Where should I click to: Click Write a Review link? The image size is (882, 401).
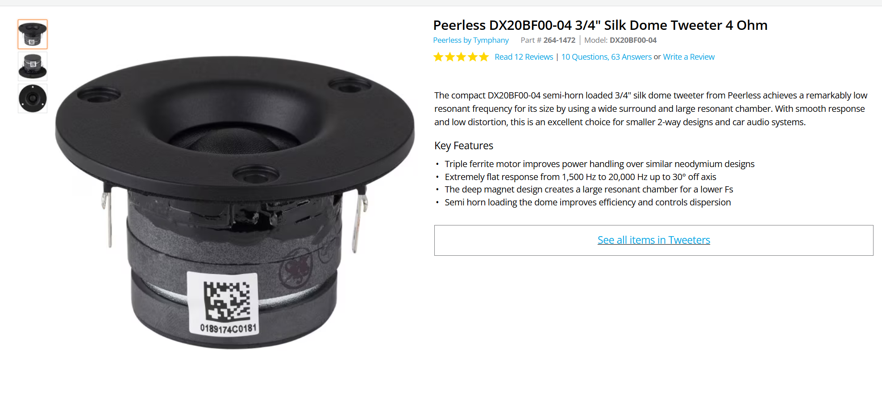coord(689,57)
